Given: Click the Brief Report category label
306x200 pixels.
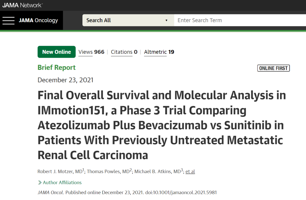Looking at the screenshot, I should 57,68.
